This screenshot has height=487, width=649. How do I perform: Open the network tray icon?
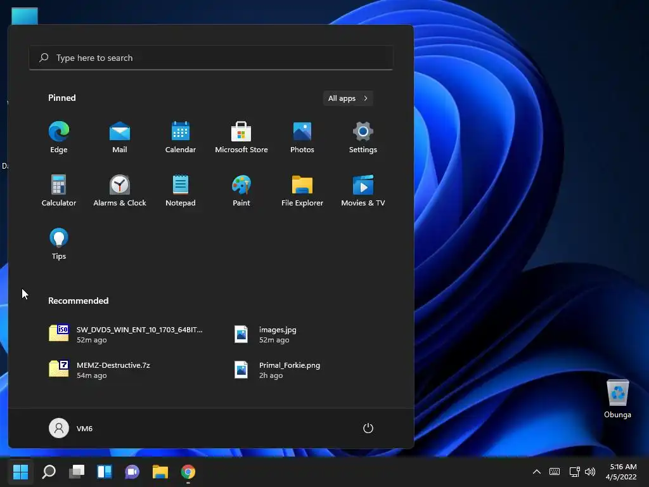click(x=574, y=472)
